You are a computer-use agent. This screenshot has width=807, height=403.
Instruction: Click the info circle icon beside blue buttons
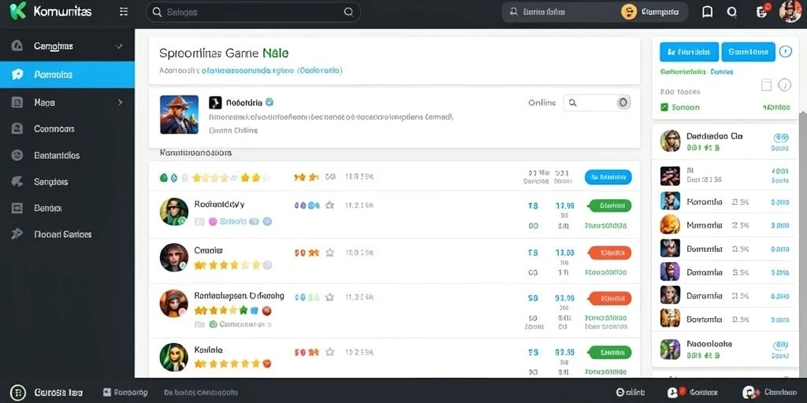pos(785,51)
